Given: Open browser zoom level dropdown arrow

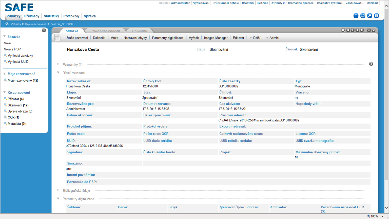Looking at the screenshot, I should point(382,216).
